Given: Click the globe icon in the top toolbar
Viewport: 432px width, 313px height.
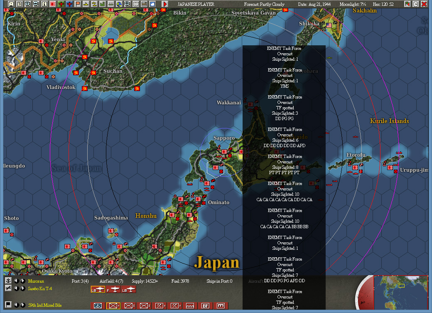Looking at the screenshot, I should coord(119,4).
